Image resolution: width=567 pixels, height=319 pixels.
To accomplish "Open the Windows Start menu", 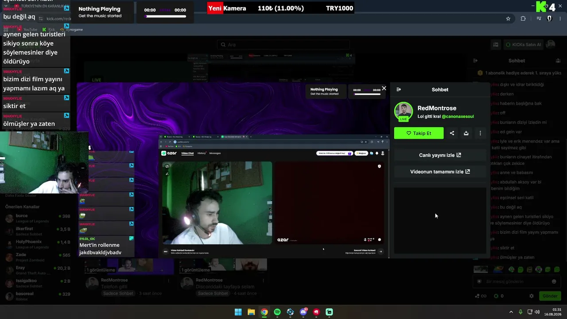I will (238, 312).
